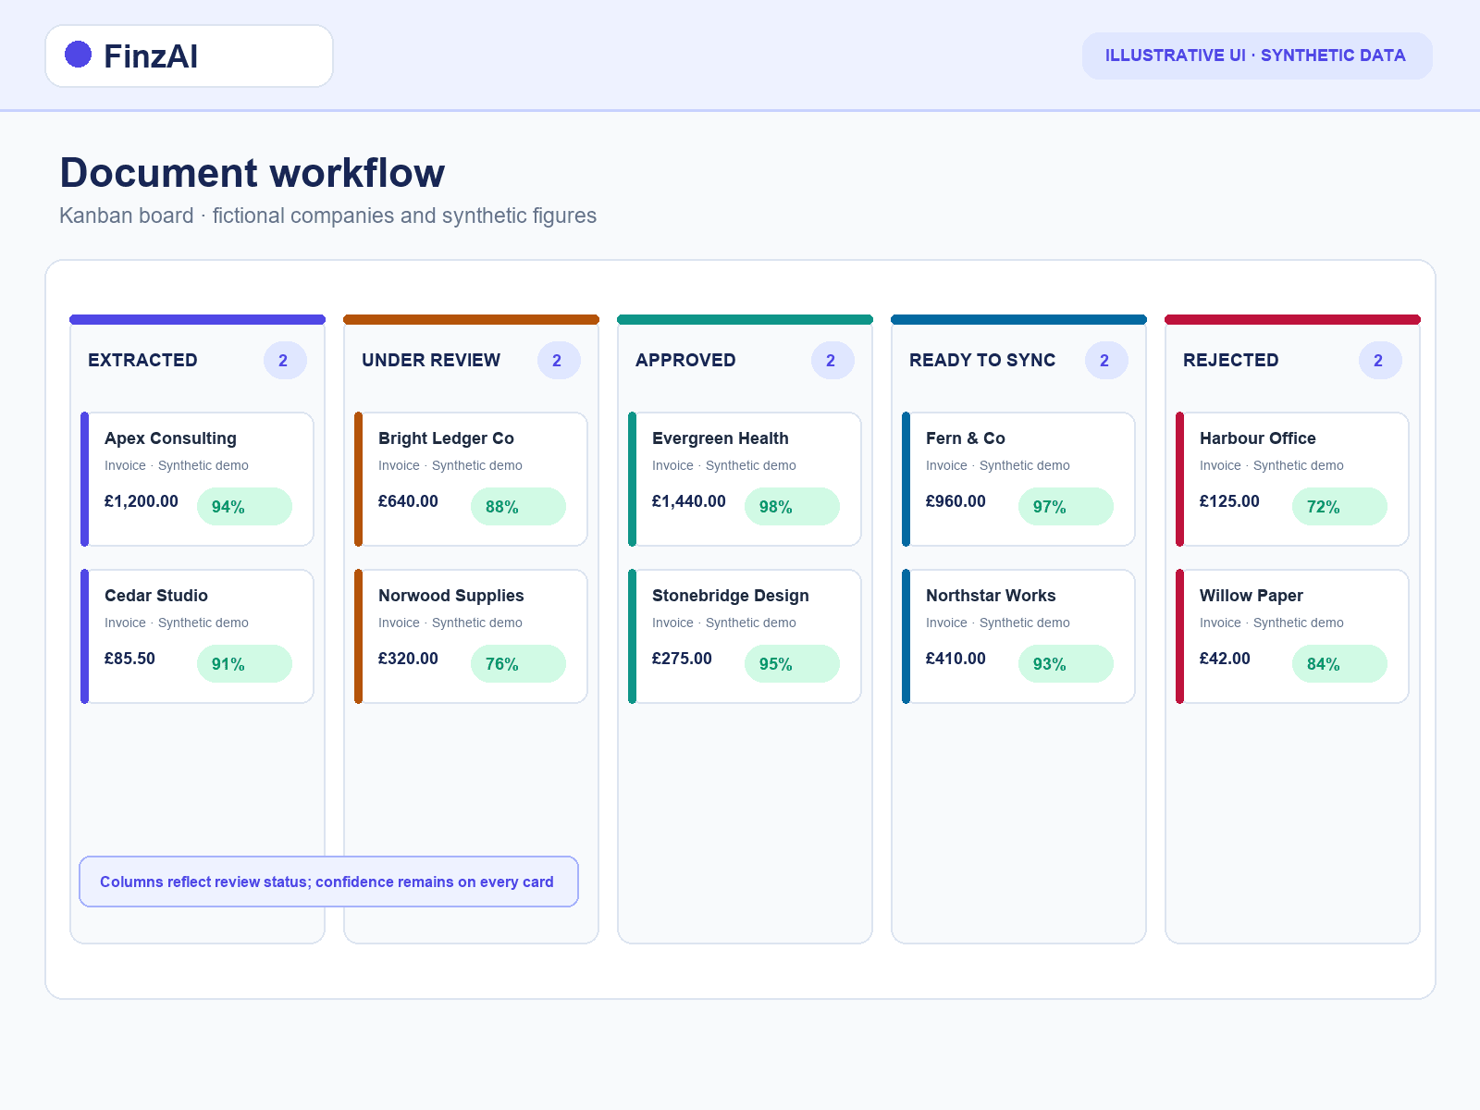This screenshot has width=1480, height=1110.
Task: Click the £1,440.00 amount on Evergreen Health
Action: click(689, 501)
